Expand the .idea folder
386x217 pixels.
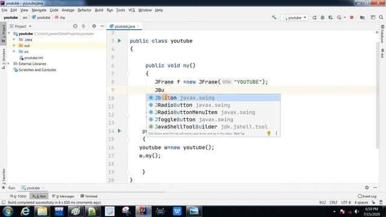[14, 39]
